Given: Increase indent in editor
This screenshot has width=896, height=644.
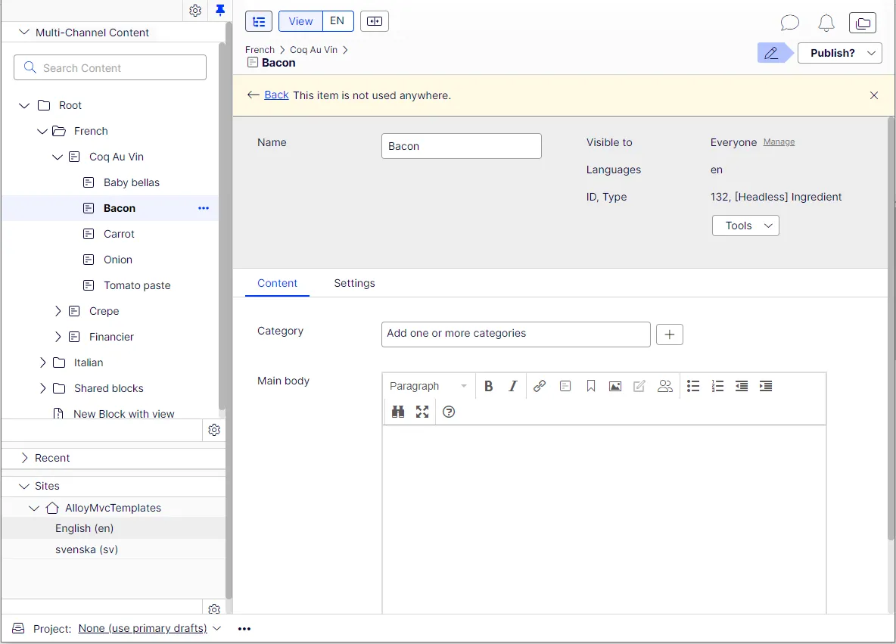Looking at the screenshot, I should point(766,386).
